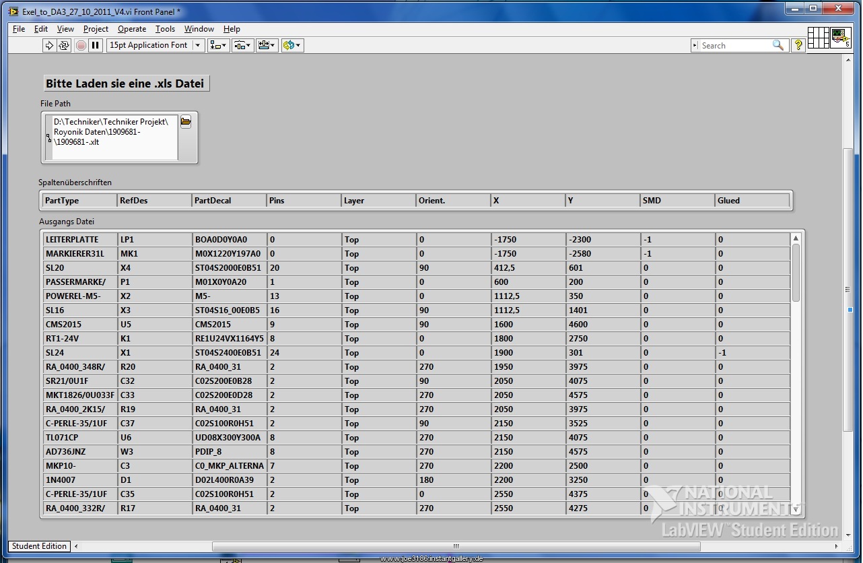Expand the Distribute Objects dropdown
Viewport: 863px width, 563px height.
click(x=242, y=45)
